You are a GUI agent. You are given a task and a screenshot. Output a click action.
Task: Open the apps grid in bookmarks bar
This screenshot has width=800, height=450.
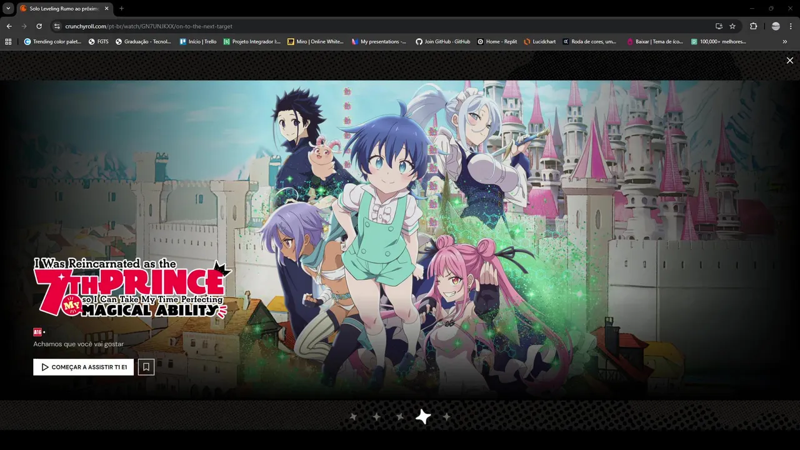[x=8, y=42]
